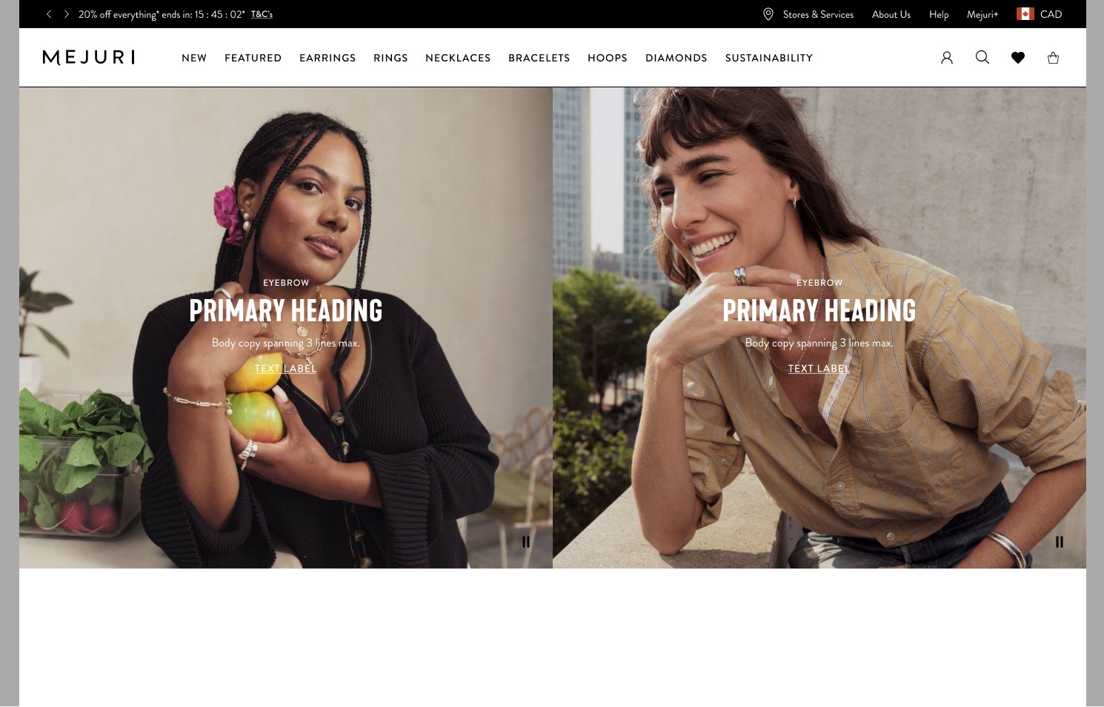Click the Canadian flag icon

(x=1025, y=14)
